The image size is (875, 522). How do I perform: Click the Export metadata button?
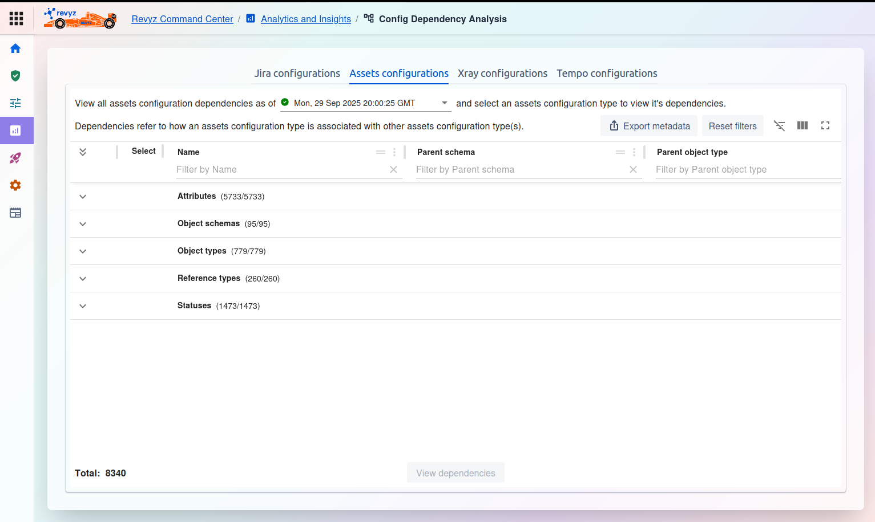click(649, 126)
